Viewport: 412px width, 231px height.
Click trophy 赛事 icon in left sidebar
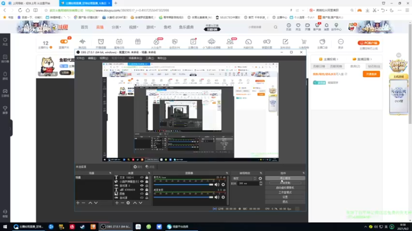[x=5, y=110]
